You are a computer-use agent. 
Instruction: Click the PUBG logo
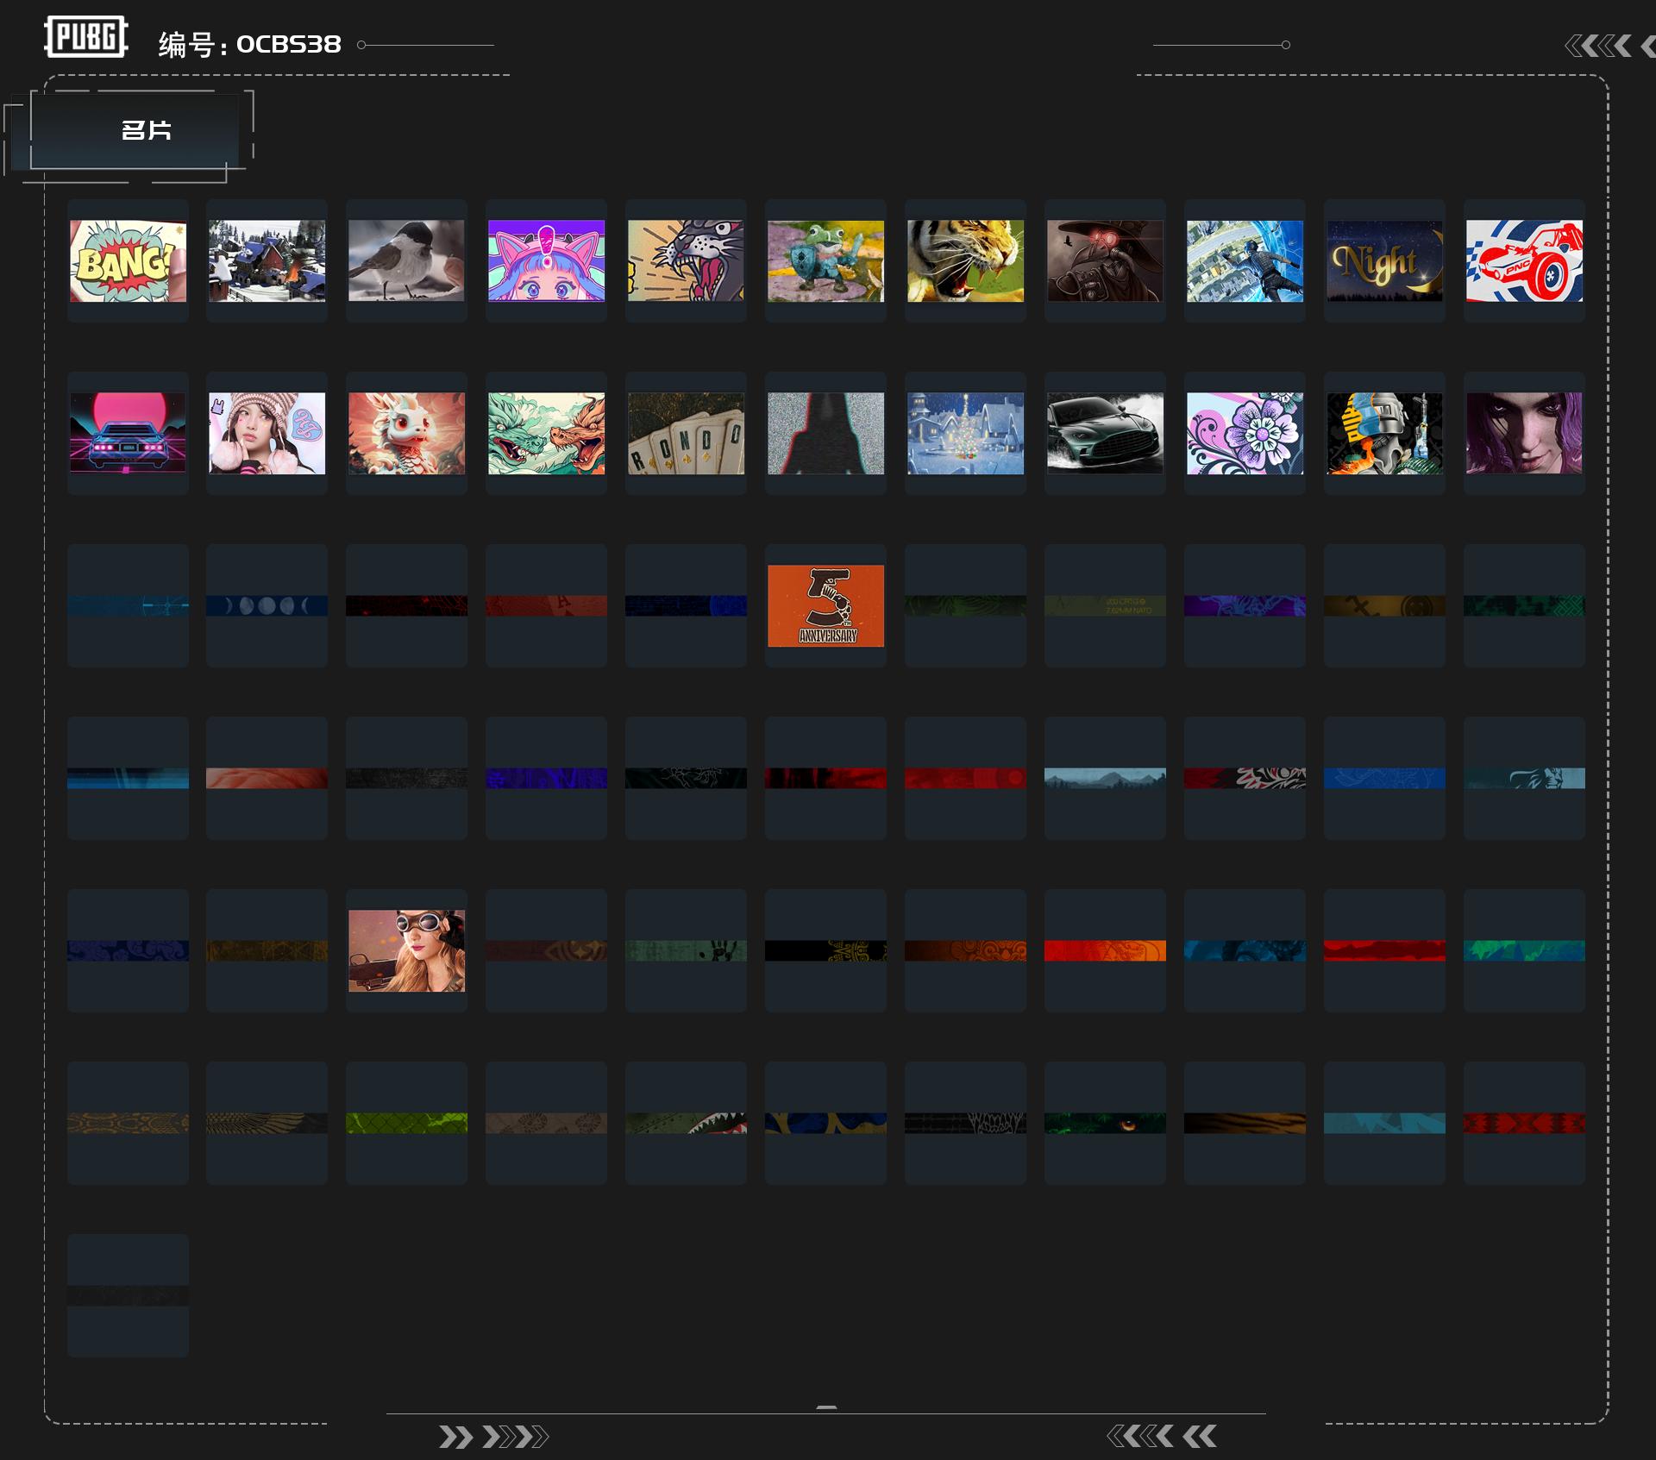tap(86, 37)
